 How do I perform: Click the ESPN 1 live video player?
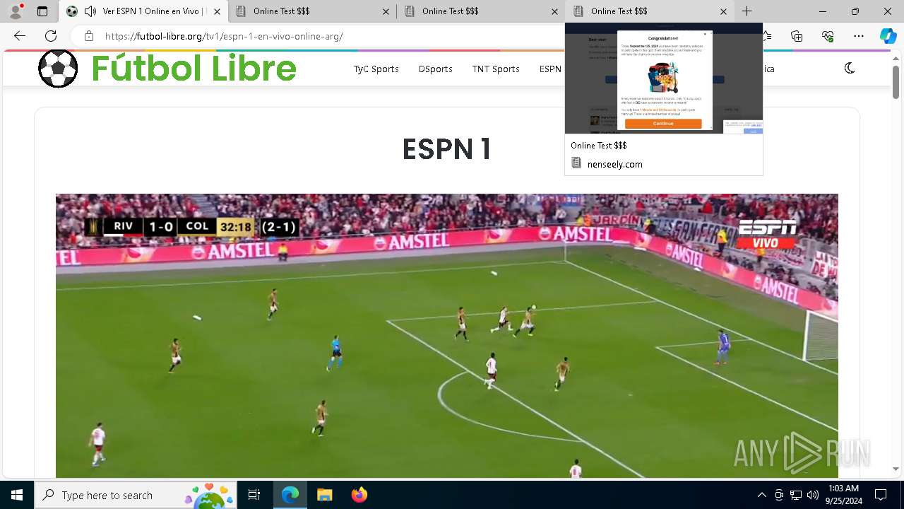tap(447, 336)
